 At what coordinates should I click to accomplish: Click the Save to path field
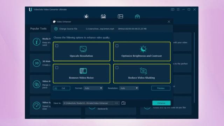point(88,103)
